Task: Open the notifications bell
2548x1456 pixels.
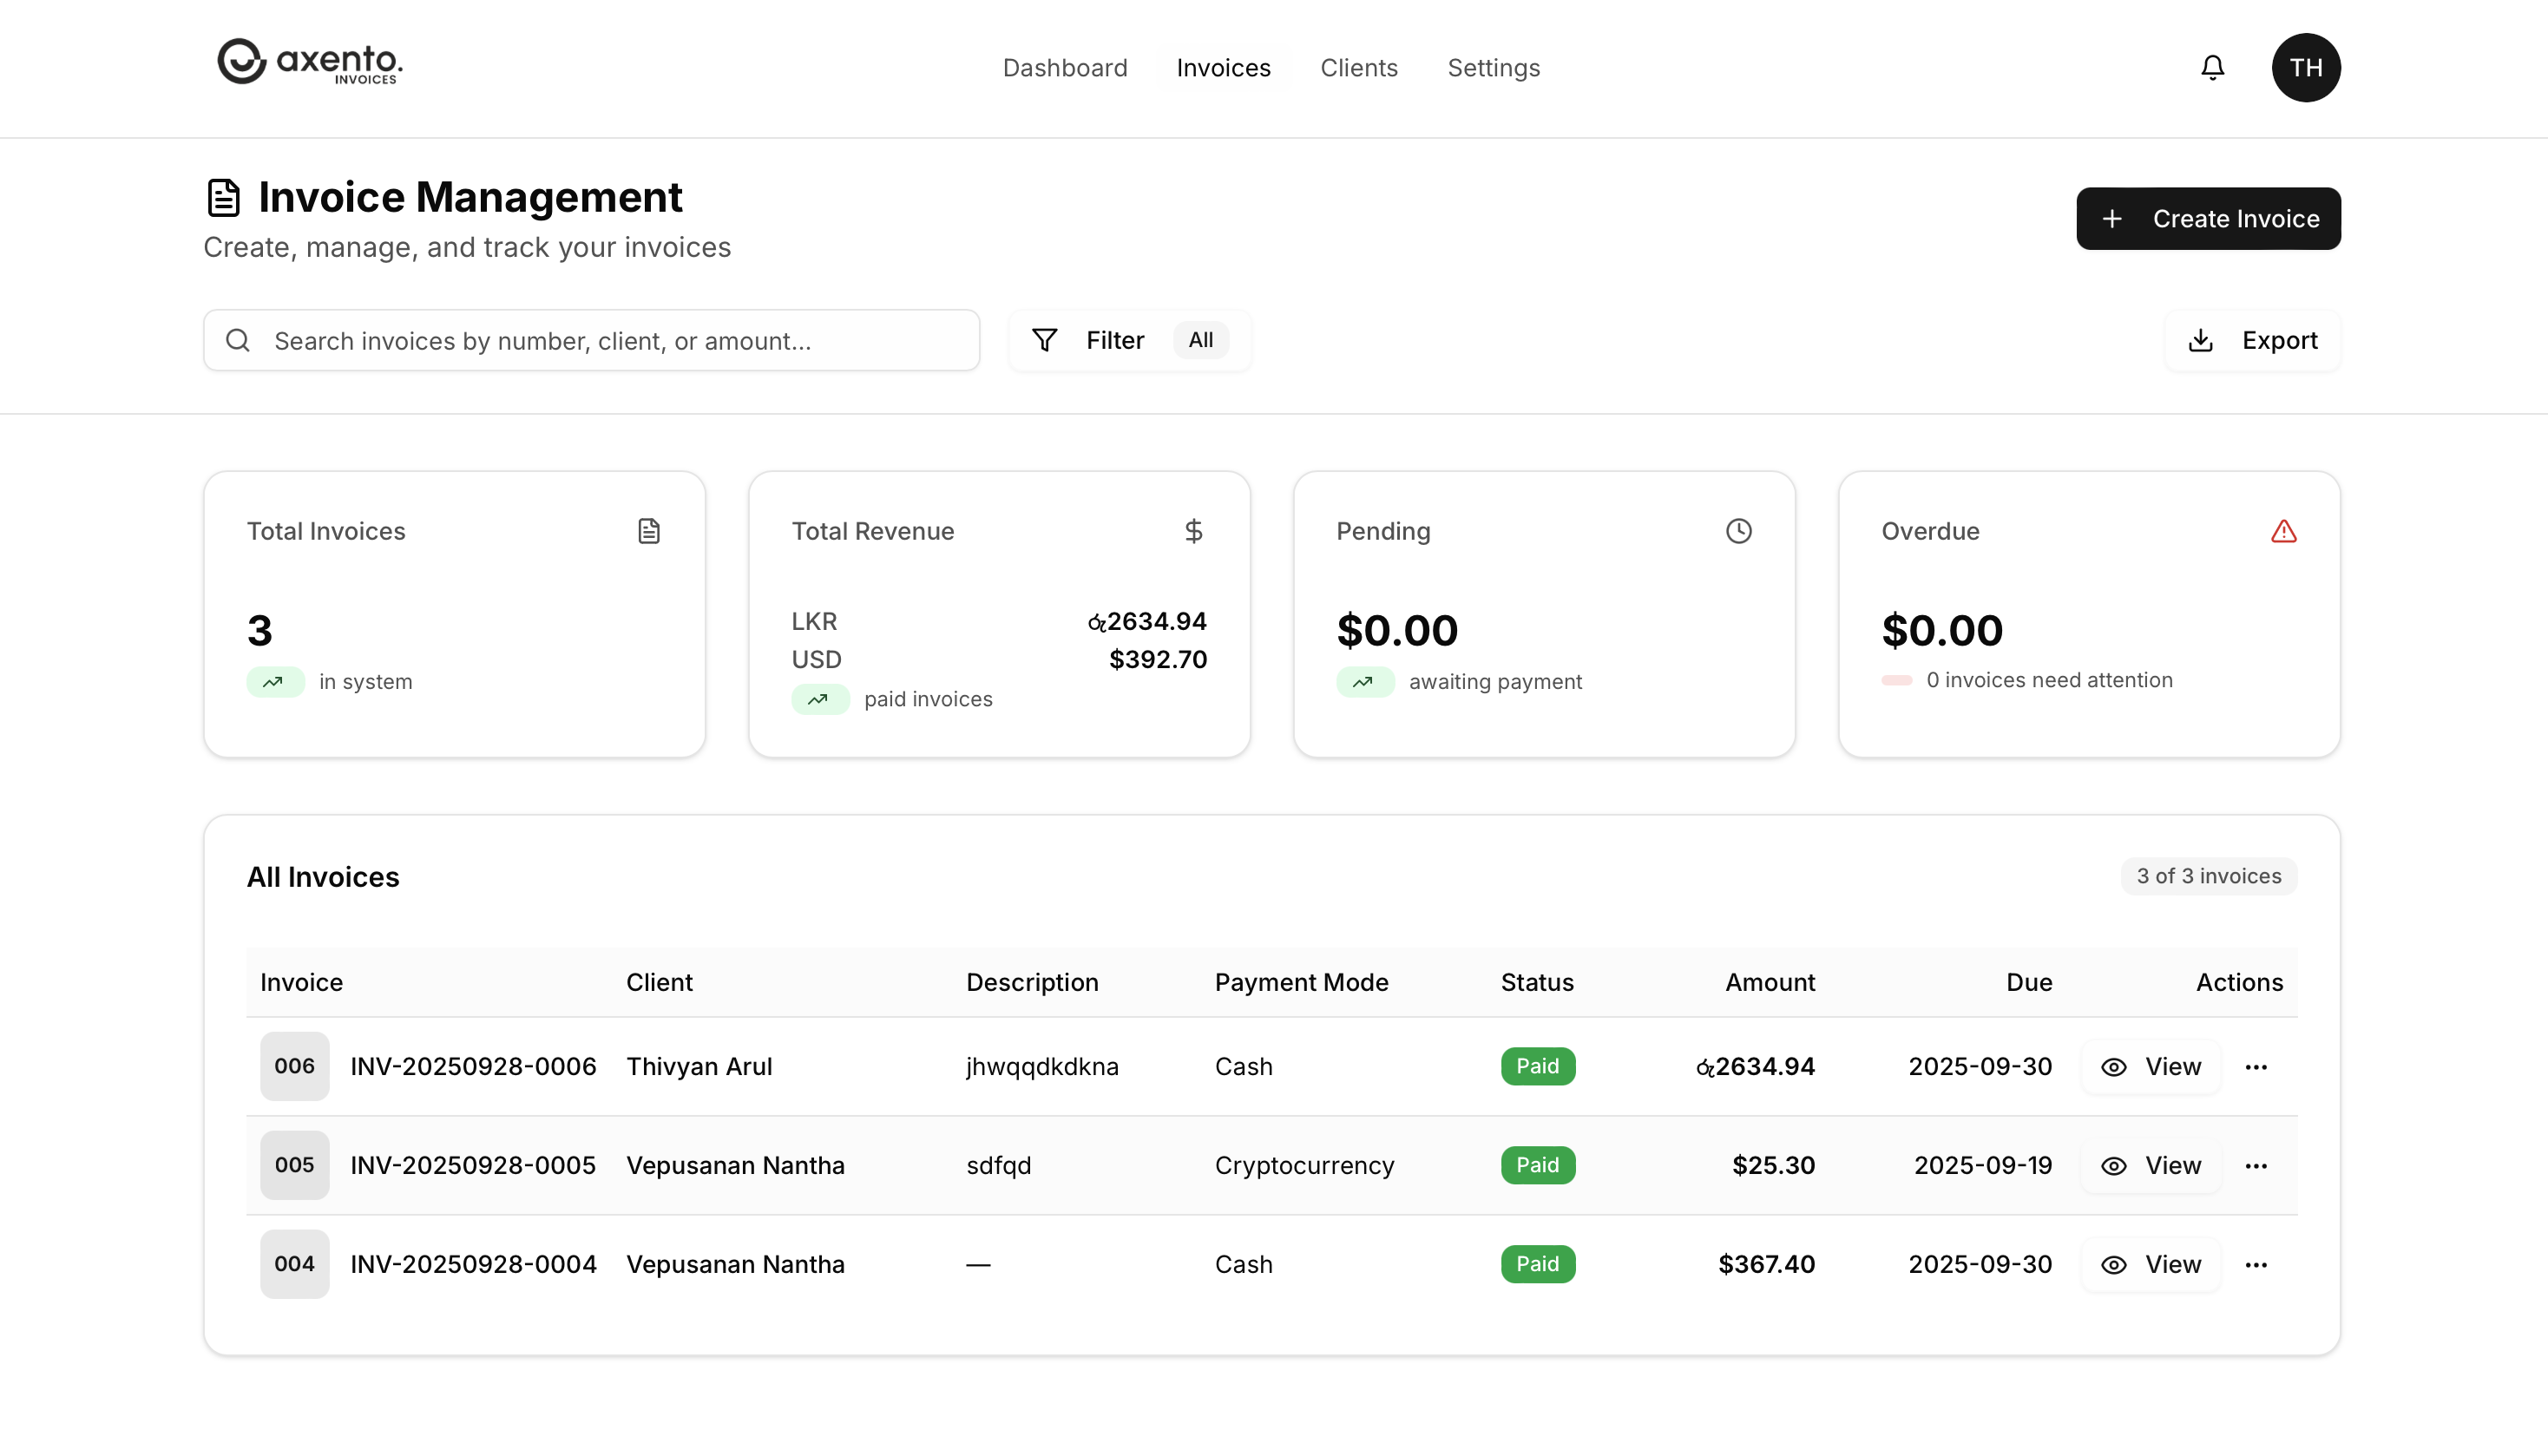Action: click(2212, 67)
